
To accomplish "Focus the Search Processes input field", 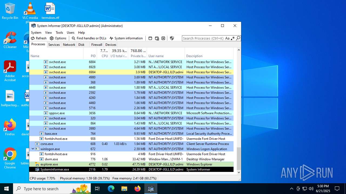I will (203, 38).
